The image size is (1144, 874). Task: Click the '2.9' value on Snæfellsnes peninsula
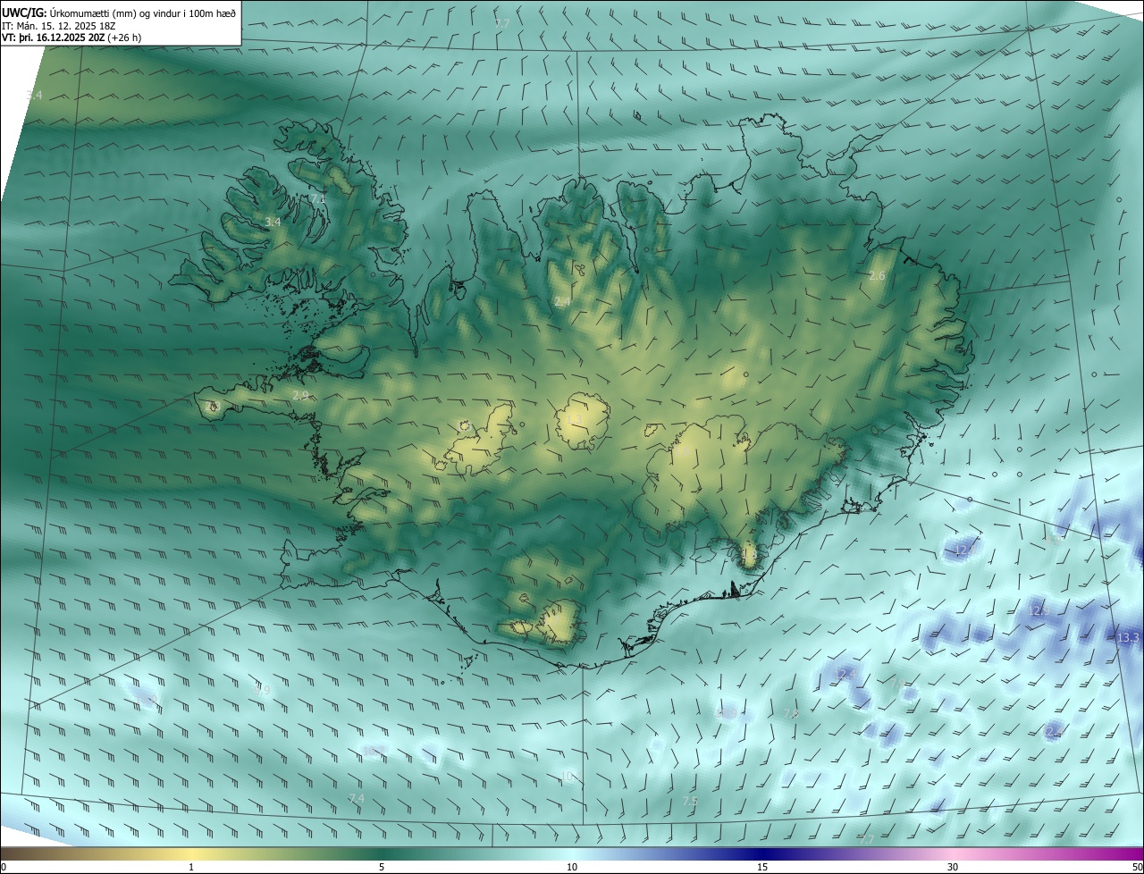300,395
